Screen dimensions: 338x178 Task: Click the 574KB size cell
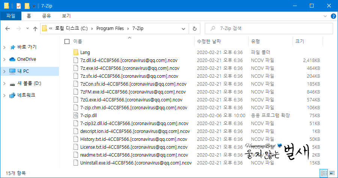tap(313, 100)
